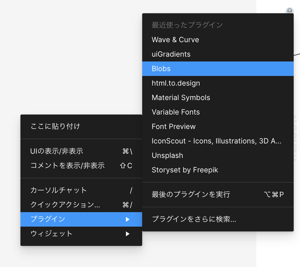300x267 pixels.
Task: Pick Storyset by Freepik plugin
Action: click(185, 170)
